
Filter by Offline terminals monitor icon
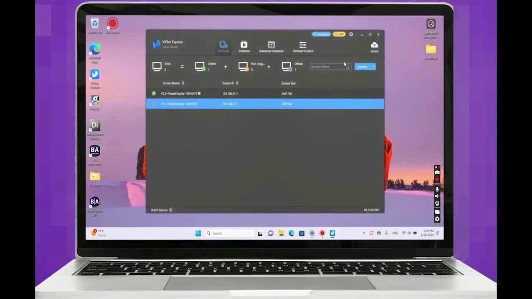point(286,66)
